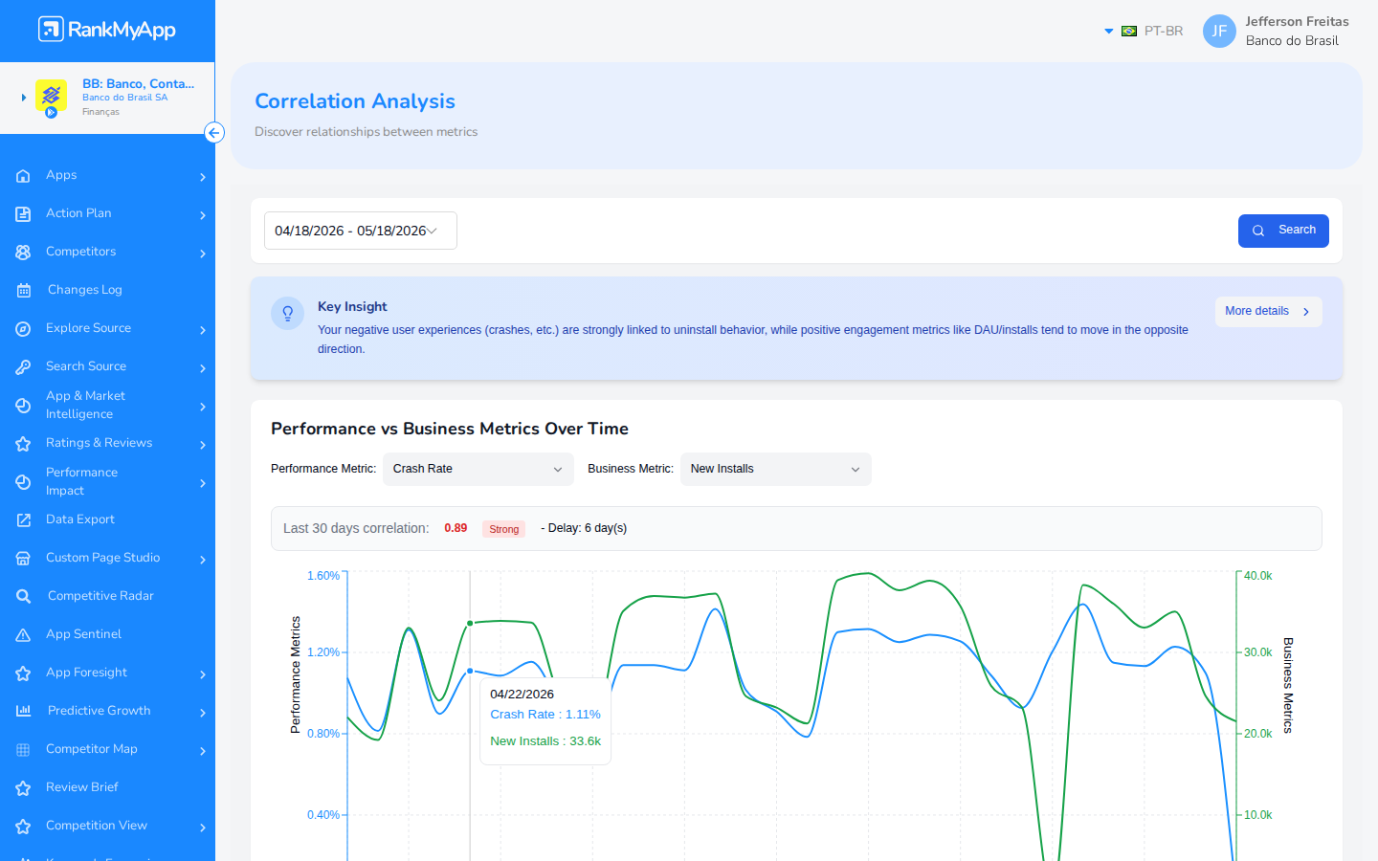Click the Apps home icon
The width and height of the screenshot is (1378, 861).
coord(23,176)
